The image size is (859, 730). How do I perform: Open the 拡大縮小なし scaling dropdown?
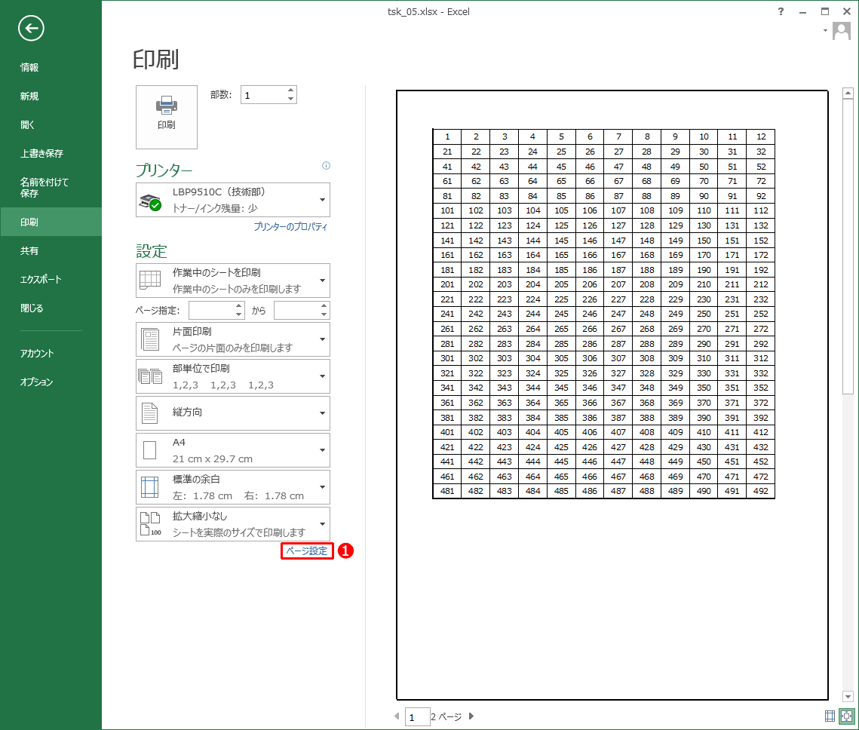pyautogui.click(x=233, y=524)
